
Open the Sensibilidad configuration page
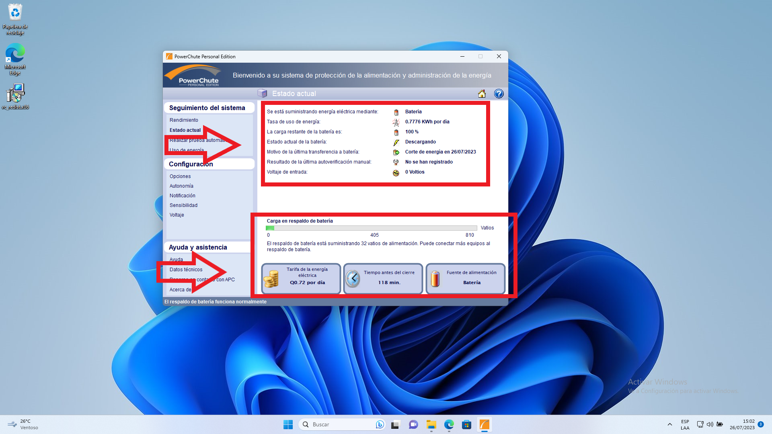tap(183, 205)
